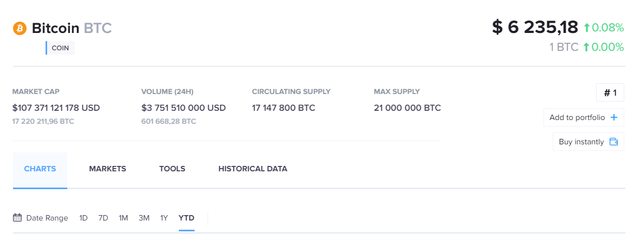Click the green up arrow beside 0.00%
Image resolution: width=640 pixels, height=247 pixels.
(586, 48)
